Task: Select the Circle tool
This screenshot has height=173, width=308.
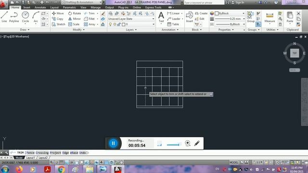Action: [x=25, y=17]
